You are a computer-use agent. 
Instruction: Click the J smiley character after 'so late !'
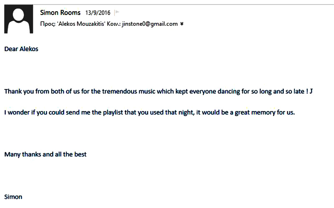pos(311,91)
